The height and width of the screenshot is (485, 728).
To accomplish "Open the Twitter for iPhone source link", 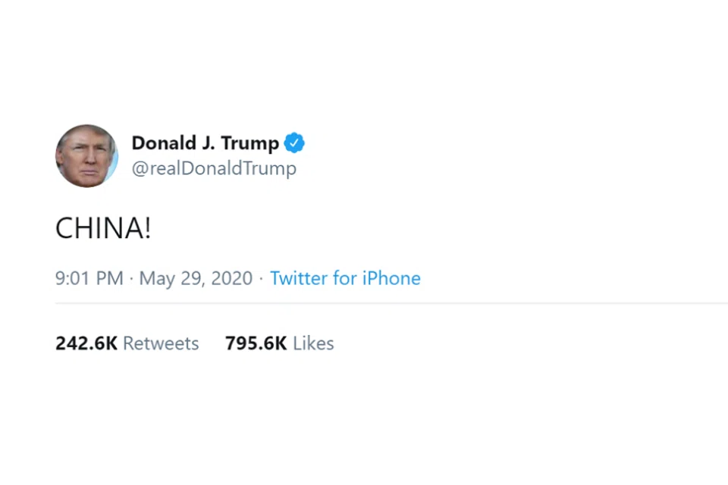I will 345,278.
